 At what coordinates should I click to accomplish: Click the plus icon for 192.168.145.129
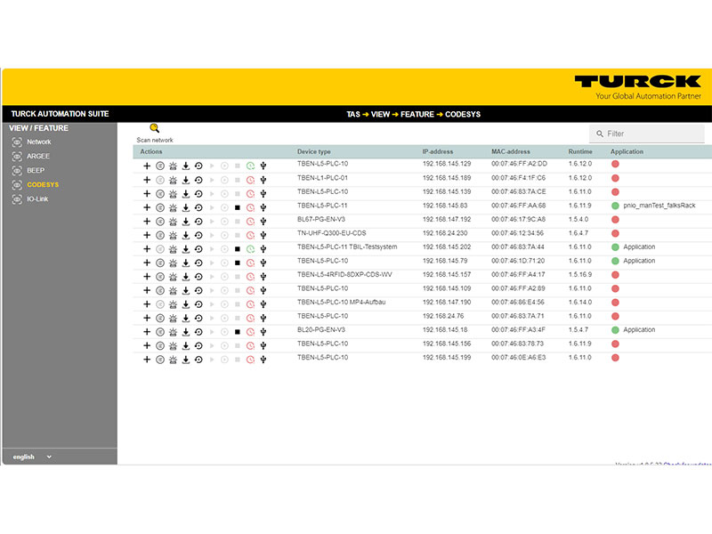tap(147, 166)
